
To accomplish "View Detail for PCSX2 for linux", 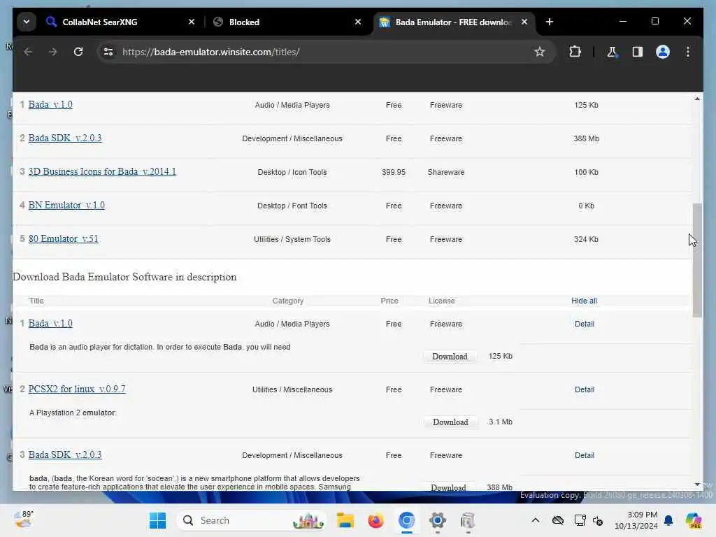I will tap(584, 389).
